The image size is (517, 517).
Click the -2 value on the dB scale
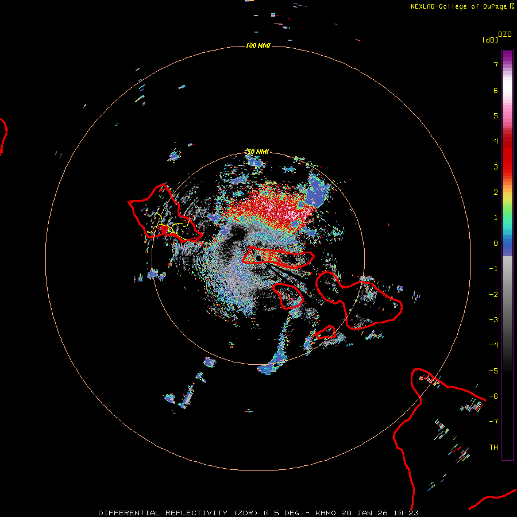coord(493,295)
